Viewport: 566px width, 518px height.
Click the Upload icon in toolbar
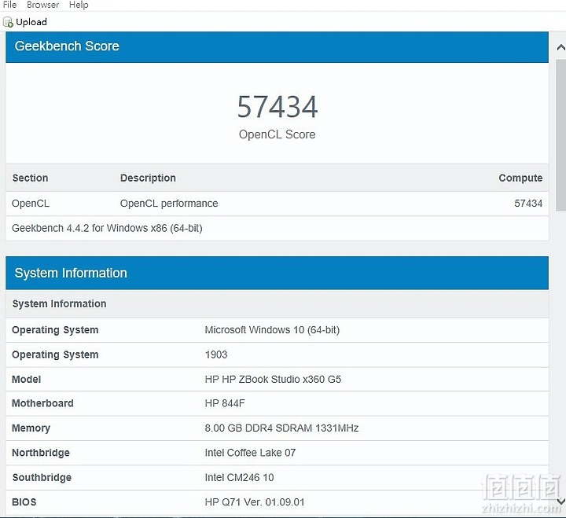coord(8,22)
